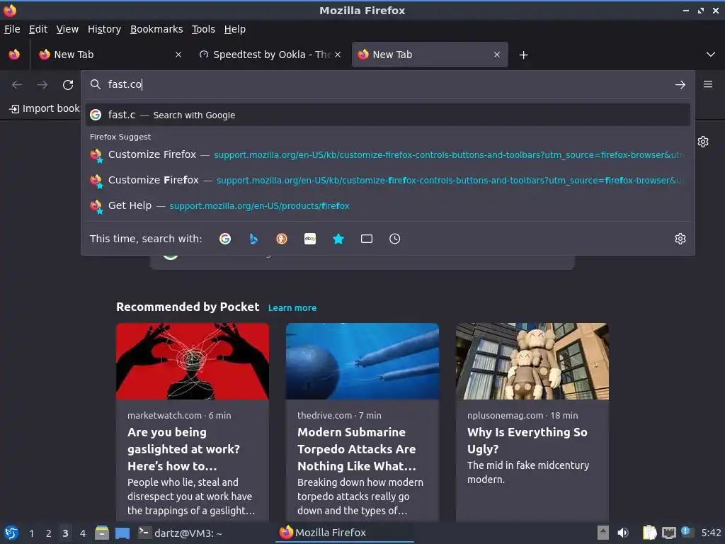Viewport: 725px width, 544px height.
Task: Open the submarine torpedo article thumbnail
Action: [362, 361]
